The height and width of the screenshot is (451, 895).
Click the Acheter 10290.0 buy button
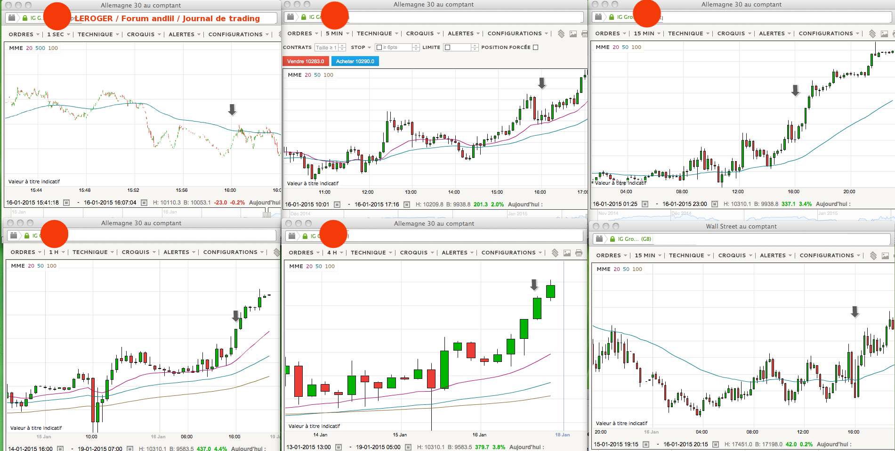coord(355,61)
